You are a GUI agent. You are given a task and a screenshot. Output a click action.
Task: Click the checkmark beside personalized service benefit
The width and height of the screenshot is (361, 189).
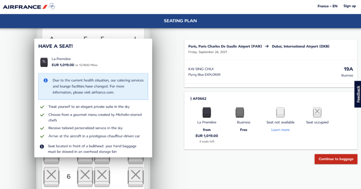click(42, 128)
